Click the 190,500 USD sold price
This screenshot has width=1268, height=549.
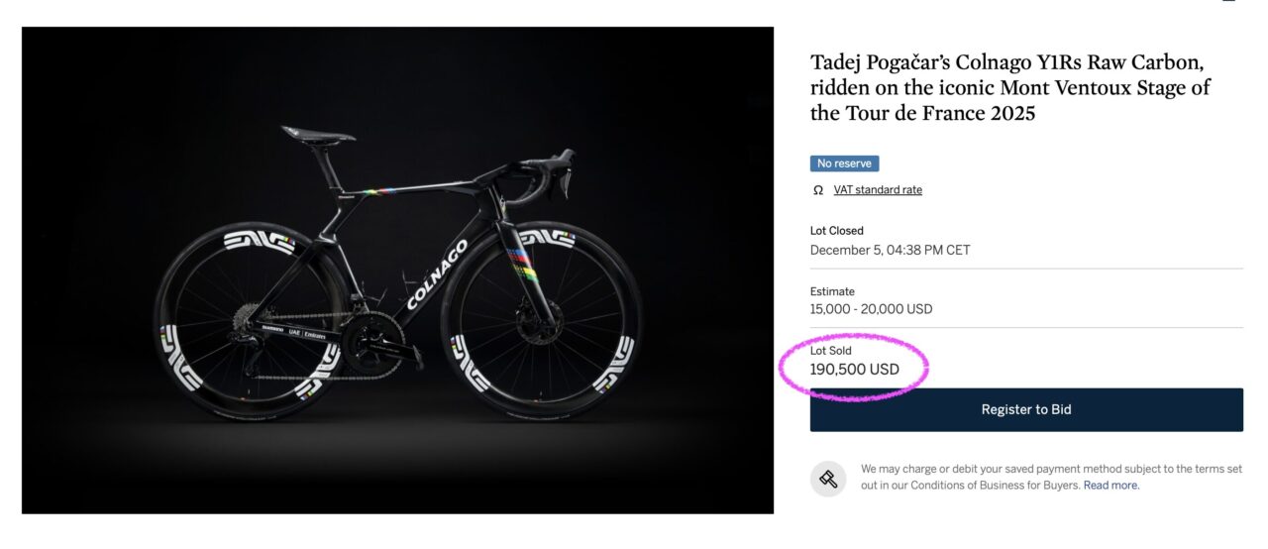pyautogui.click(x=855, y=370)
